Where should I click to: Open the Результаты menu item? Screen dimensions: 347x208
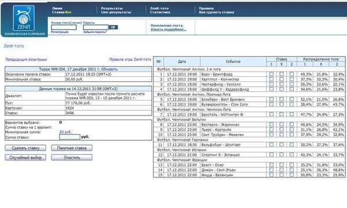click(112, 8)
